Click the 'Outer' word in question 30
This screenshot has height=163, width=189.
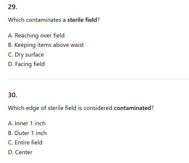click(22, 133)
